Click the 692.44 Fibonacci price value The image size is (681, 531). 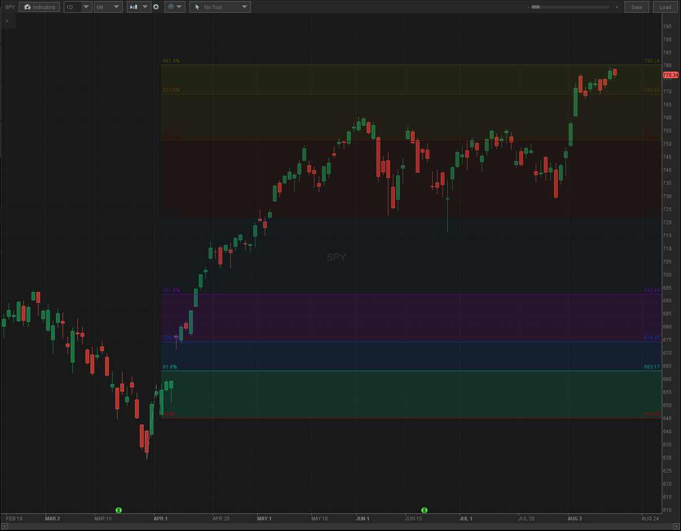click(651, 290)
